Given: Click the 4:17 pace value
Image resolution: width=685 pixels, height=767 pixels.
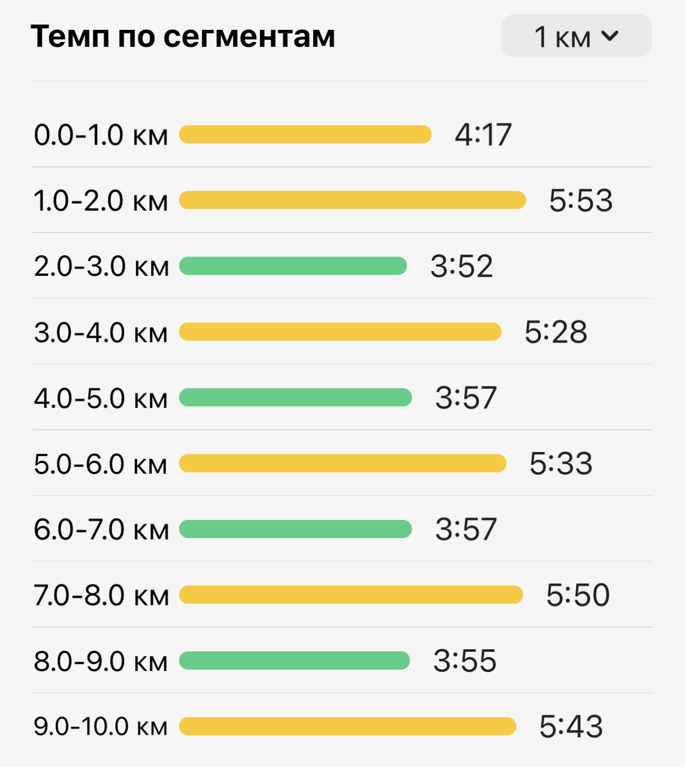Looking at the screenshot, I should click(x=484, y=135).
